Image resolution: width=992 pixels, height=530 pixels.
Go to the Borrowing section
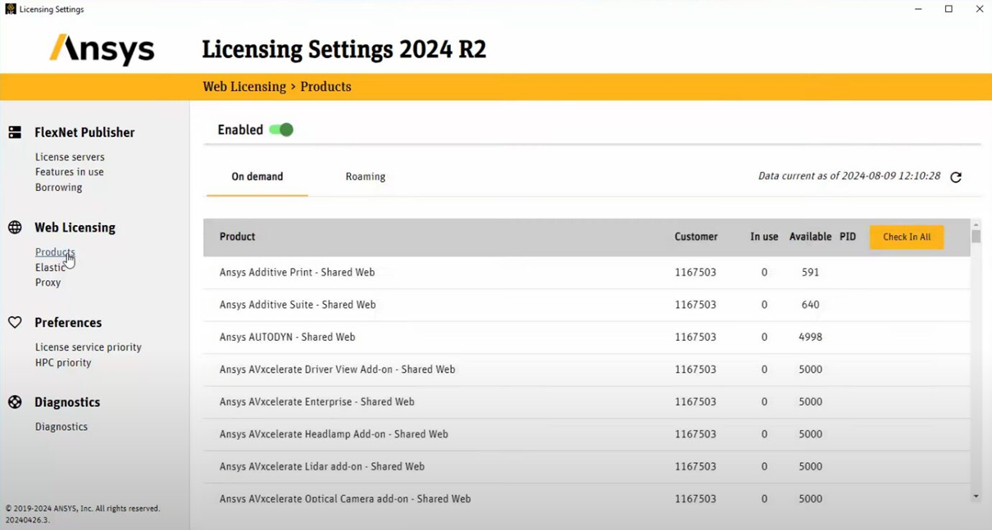(58, 187)
